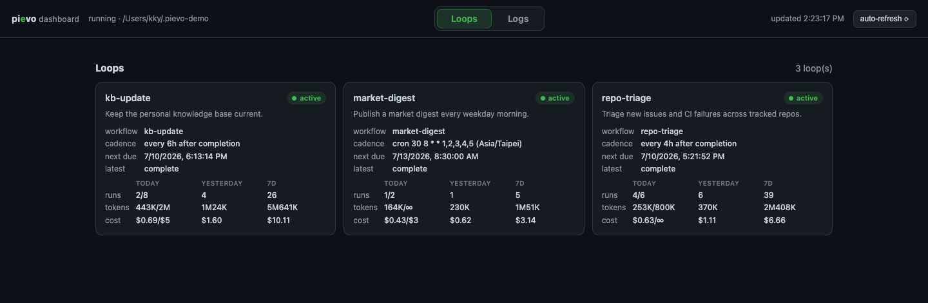Click the 3 loop(s) counter
This screenshot has width=928, height=303.
(x=813, y=68)
